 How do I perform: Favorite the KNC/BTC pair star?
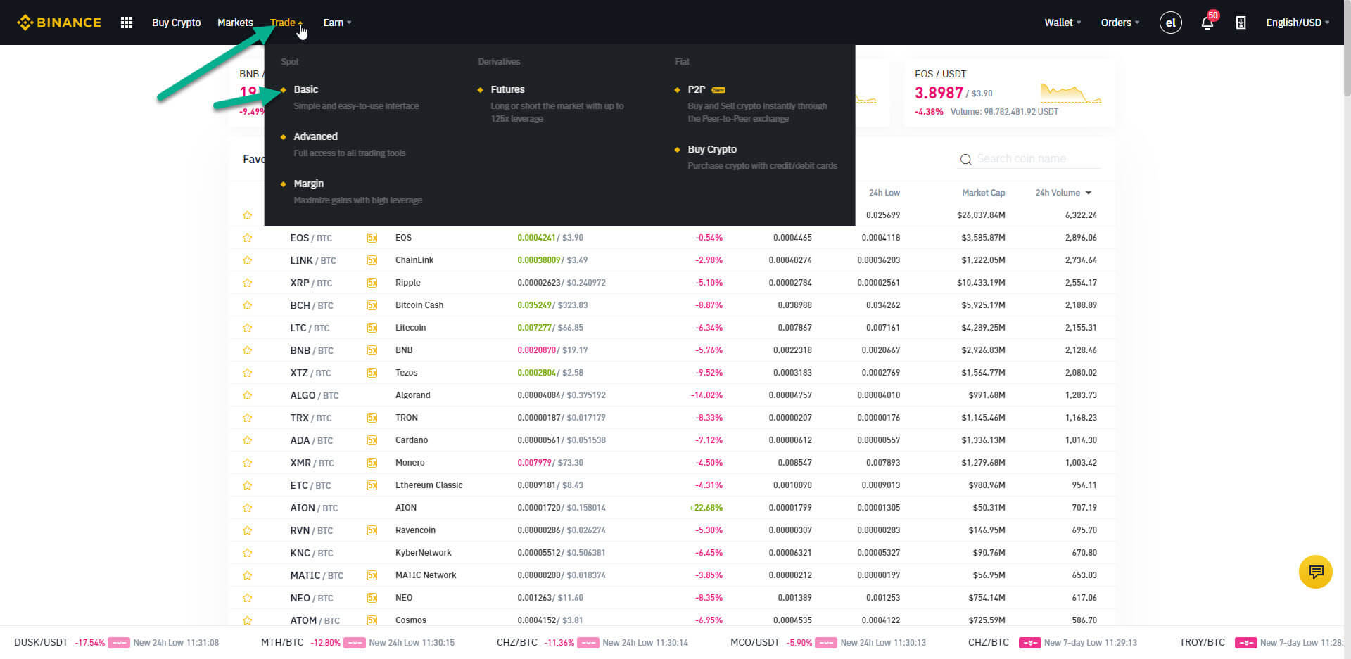(x=247, y=553)
